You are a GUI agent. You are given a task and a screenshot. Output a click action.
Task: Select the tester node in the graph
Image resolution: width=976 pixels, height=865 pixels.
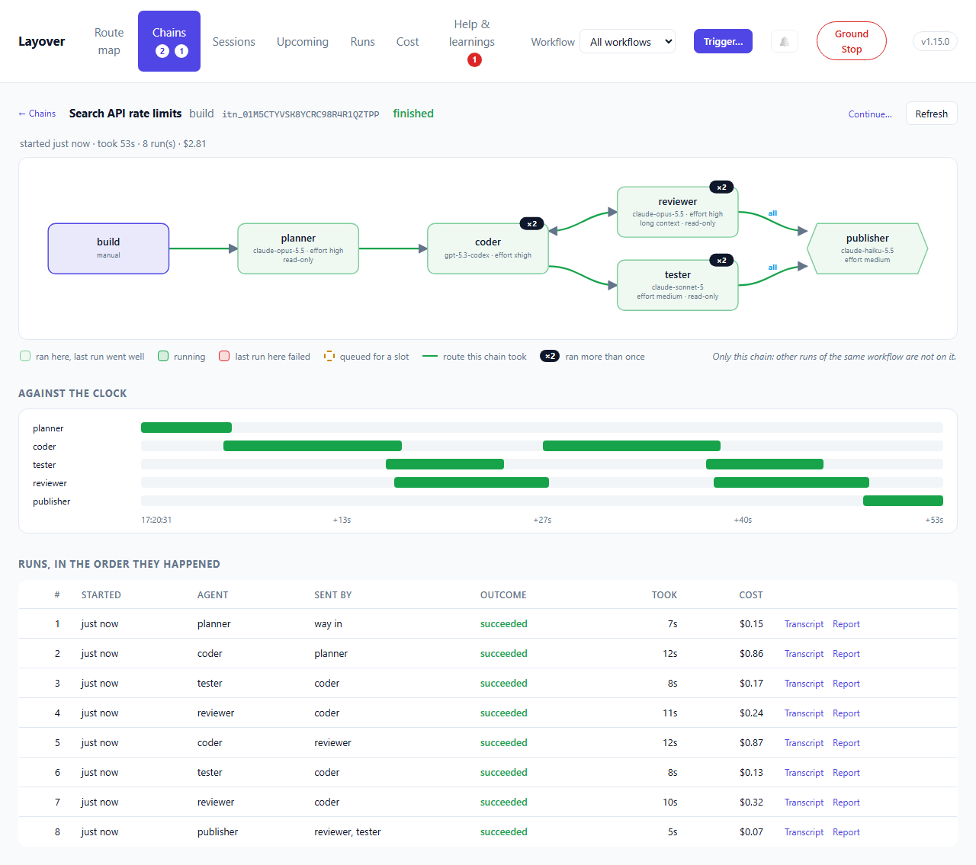pyautogui.click(x=678, y=285)
